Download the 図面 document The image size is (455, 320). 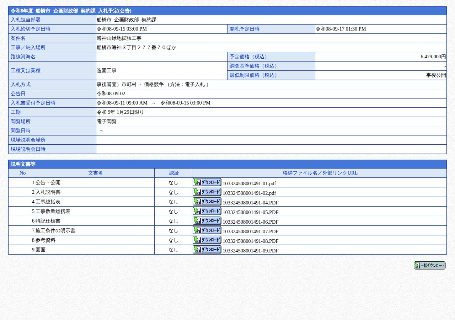tap(207, 250)
